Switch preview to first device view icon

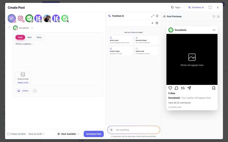[214, 16]
